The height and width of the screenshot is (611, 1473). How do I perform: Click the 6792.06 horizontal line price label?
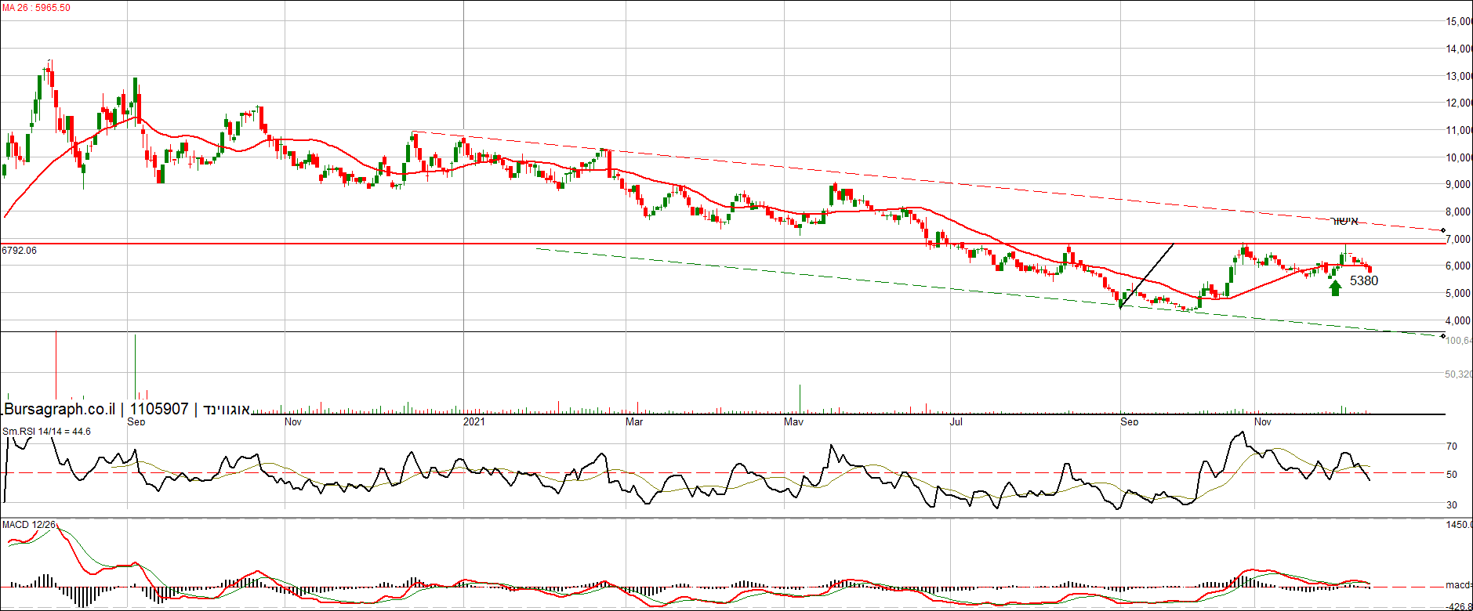(20, 251)
